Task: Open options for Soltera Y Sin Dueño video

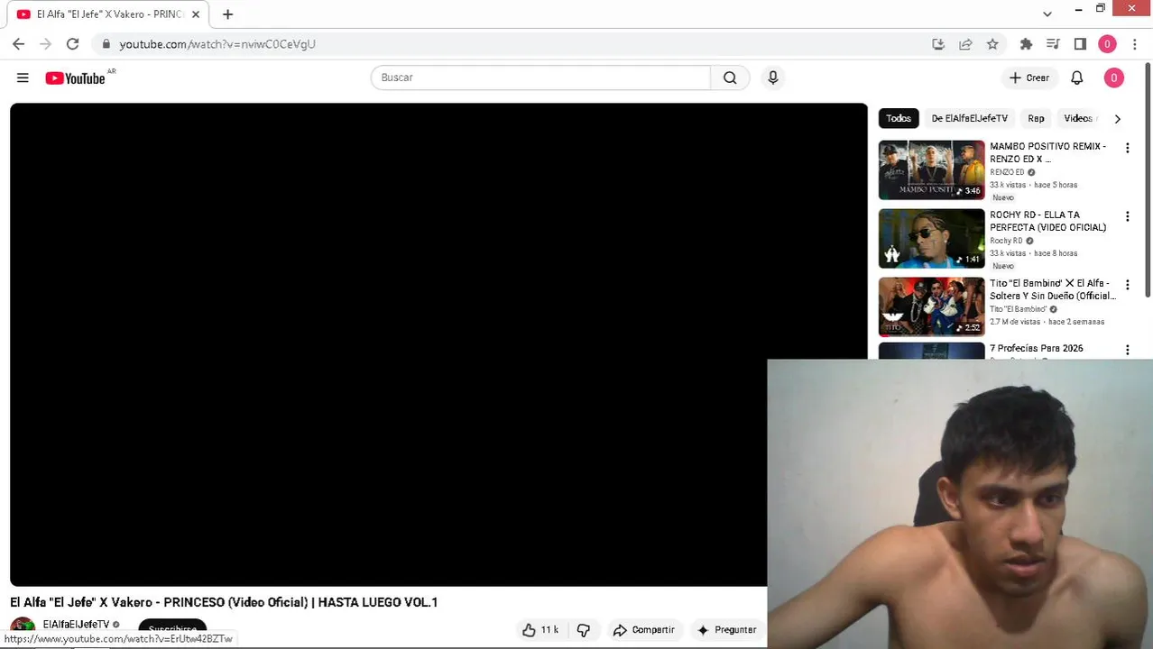Action: click(1127, 285)
